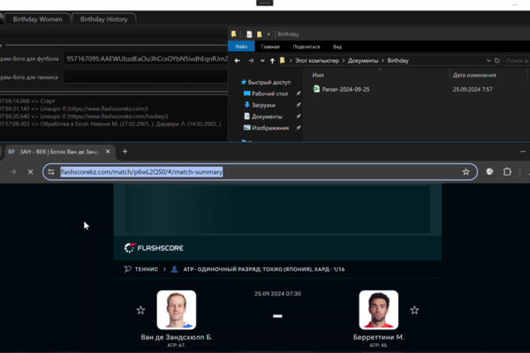530x353 pixels.
Task: Click the empty tennis Telegram bot field
Action: (x=147, y=77)
